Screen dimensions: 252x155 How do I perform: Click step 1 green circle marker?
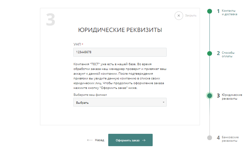pyautogui.click(x=209, y=11)
